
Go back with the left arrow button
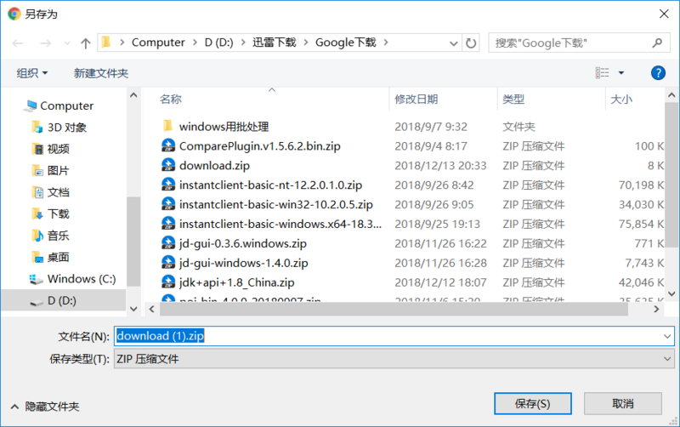coord(18,43)
